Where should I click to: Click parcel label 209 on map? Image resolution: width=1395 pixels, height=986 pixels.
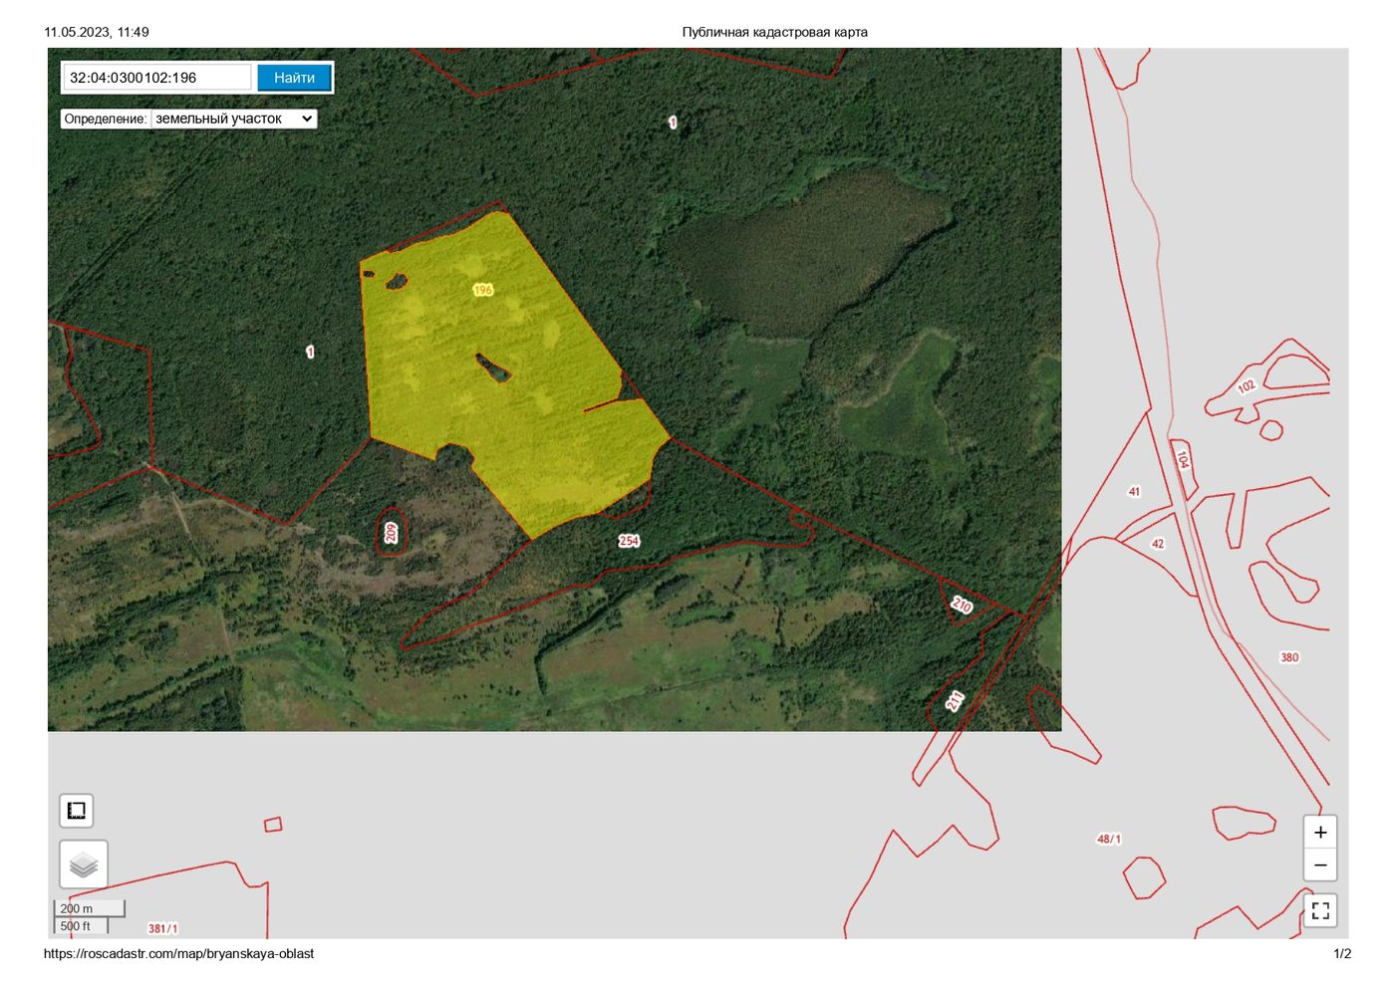pyautogui.click(x=391, y=533)
